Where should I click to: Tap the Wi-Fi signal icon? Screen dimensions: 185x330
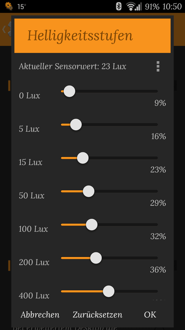[x=131, y=6]
